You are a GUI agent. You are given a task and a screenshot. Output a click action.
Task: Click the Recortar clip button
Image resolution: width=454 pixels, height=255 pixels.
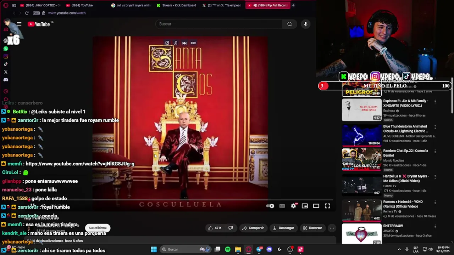tap(312, 228)
